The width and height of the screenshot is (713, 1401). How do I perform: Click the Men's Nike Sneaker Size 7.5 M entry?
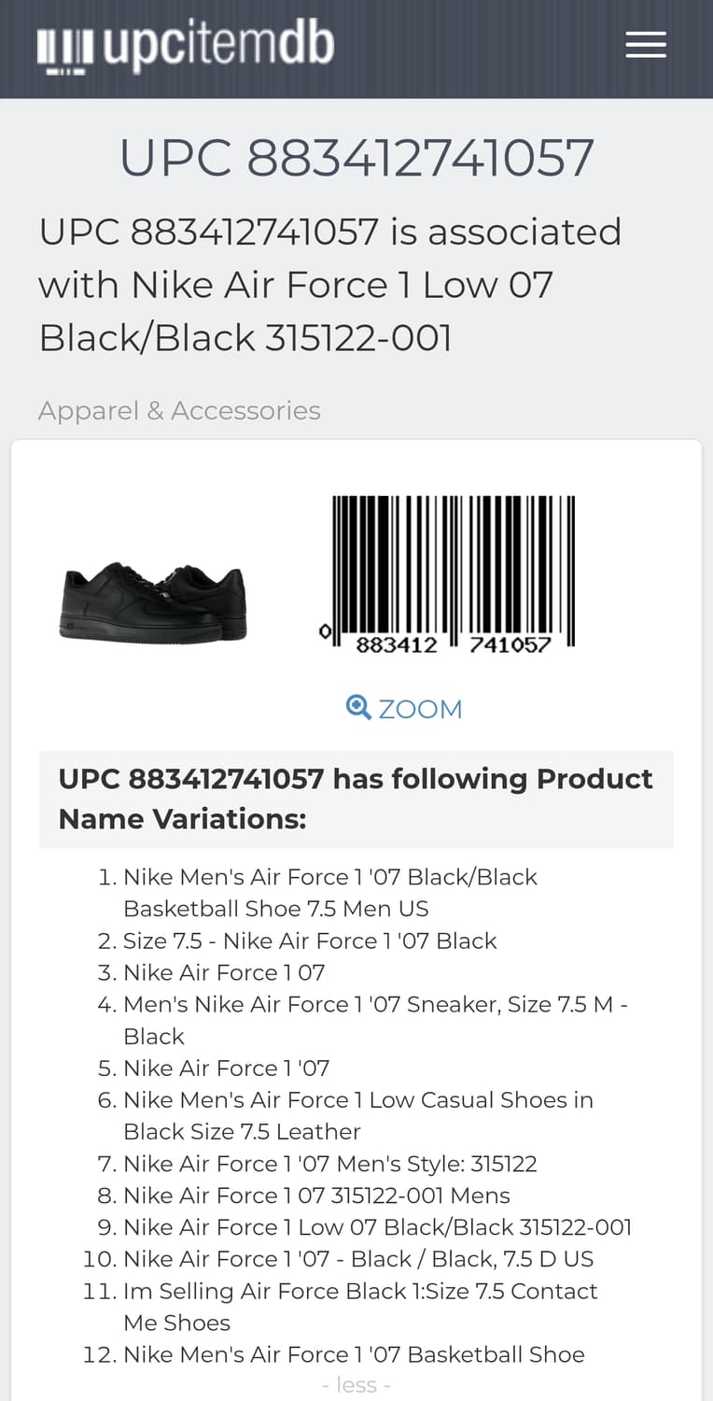(375, 1020)
